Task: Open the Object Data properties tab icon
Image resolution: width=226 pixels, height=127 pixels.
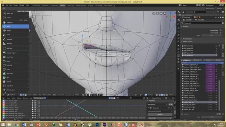Action: pos(179,55)
